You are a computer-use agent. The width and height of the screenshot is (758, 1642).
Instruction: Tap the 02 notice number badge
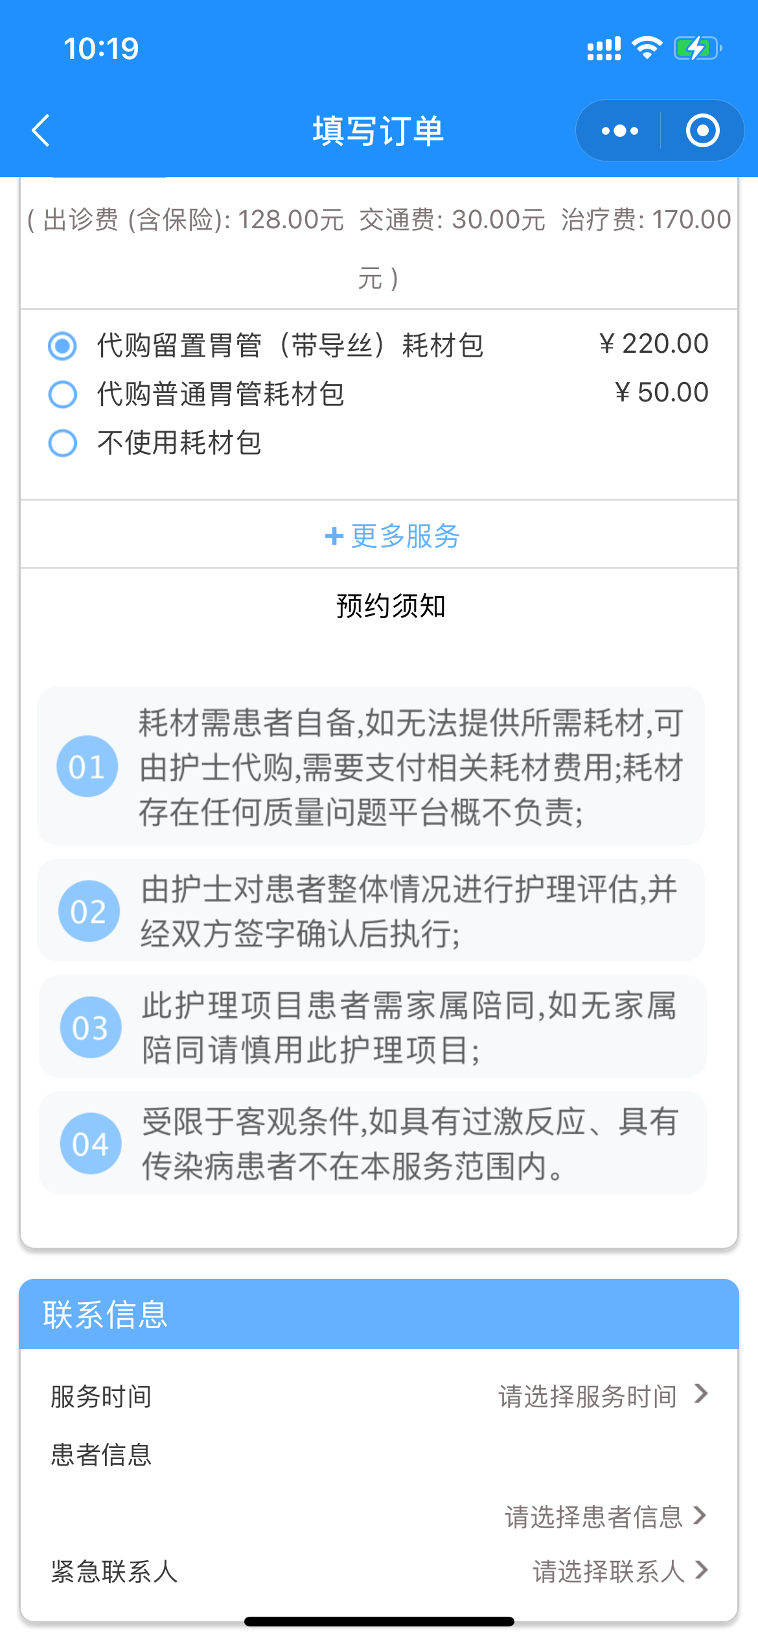[89, 910]
